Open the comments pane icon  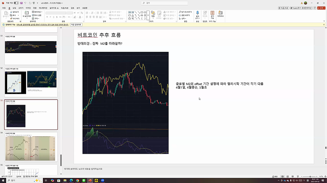(x=315, y=8)
